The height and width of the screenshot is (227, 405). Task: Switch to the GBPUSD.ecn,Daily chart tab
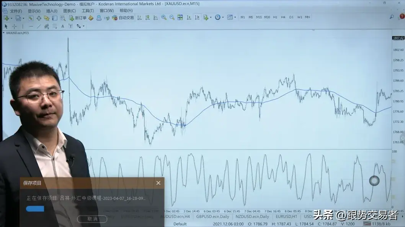(212, 217)
